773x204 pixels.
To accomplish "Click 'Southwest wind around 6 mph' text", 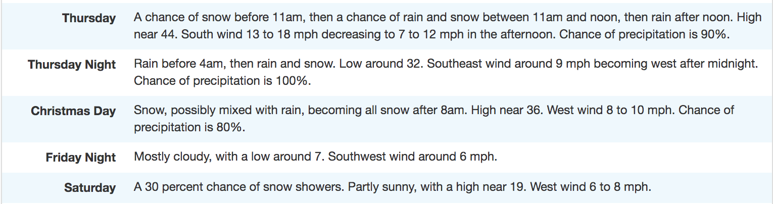I will tap(413, 157).
